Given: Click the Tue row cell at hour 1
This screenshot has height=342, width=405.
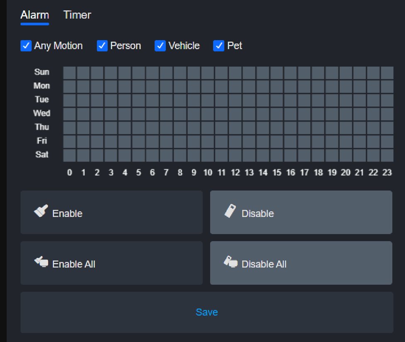Looking at the screenshot, I should pyautogui.click(x=83, y=100).
